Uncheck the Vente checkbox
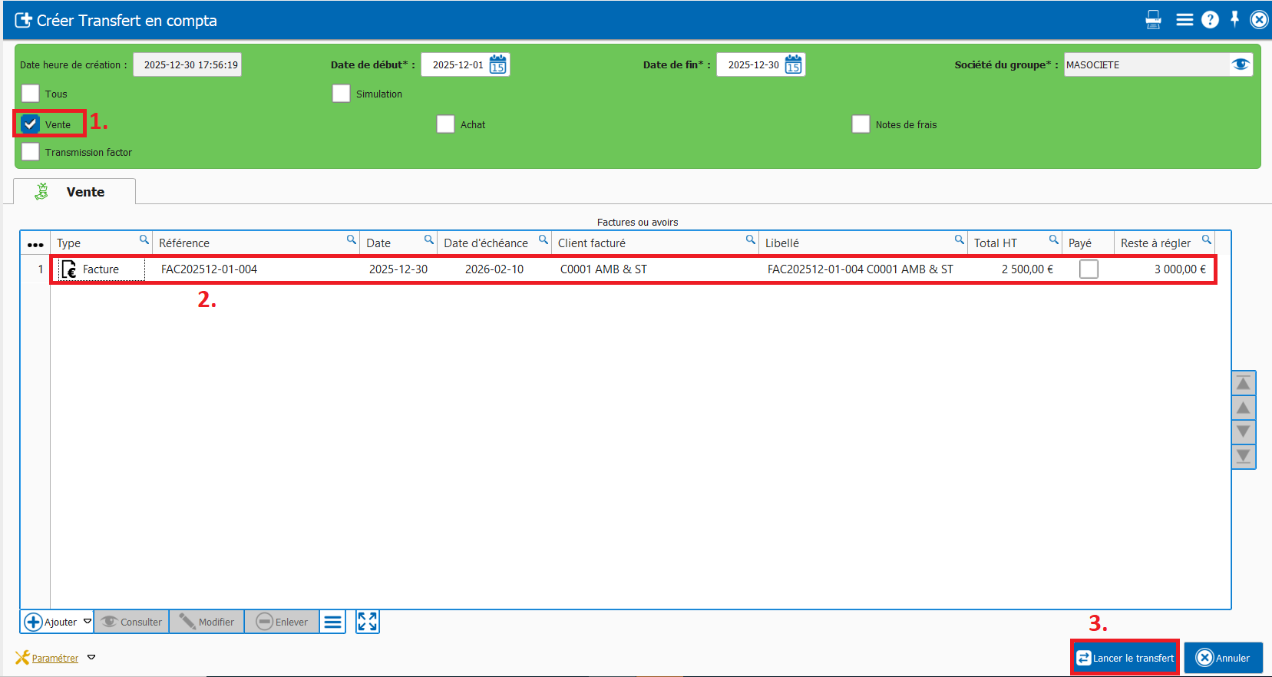The image size is (1272, 677). pyautogui.click(x=31, y=124)
